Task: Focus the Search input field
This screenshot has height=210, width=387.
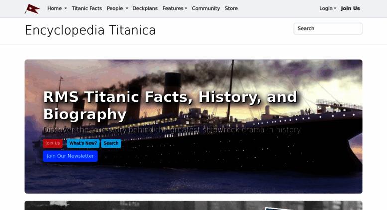Action: tap(328, 28)
